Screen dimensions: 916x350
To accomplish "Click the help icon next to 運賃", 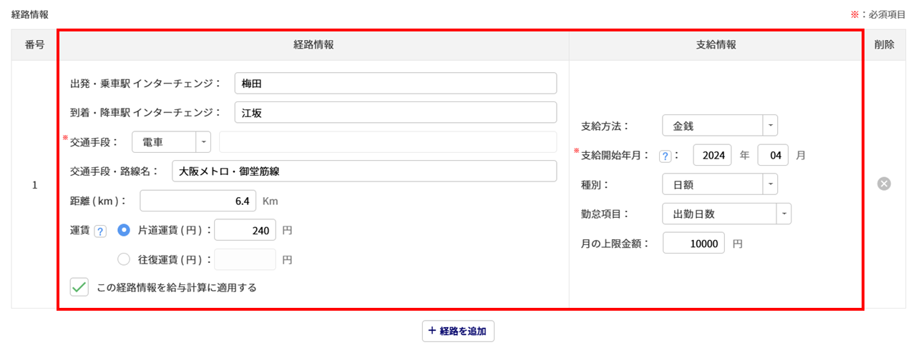I will pyautogui.click(x=100, y=231).
